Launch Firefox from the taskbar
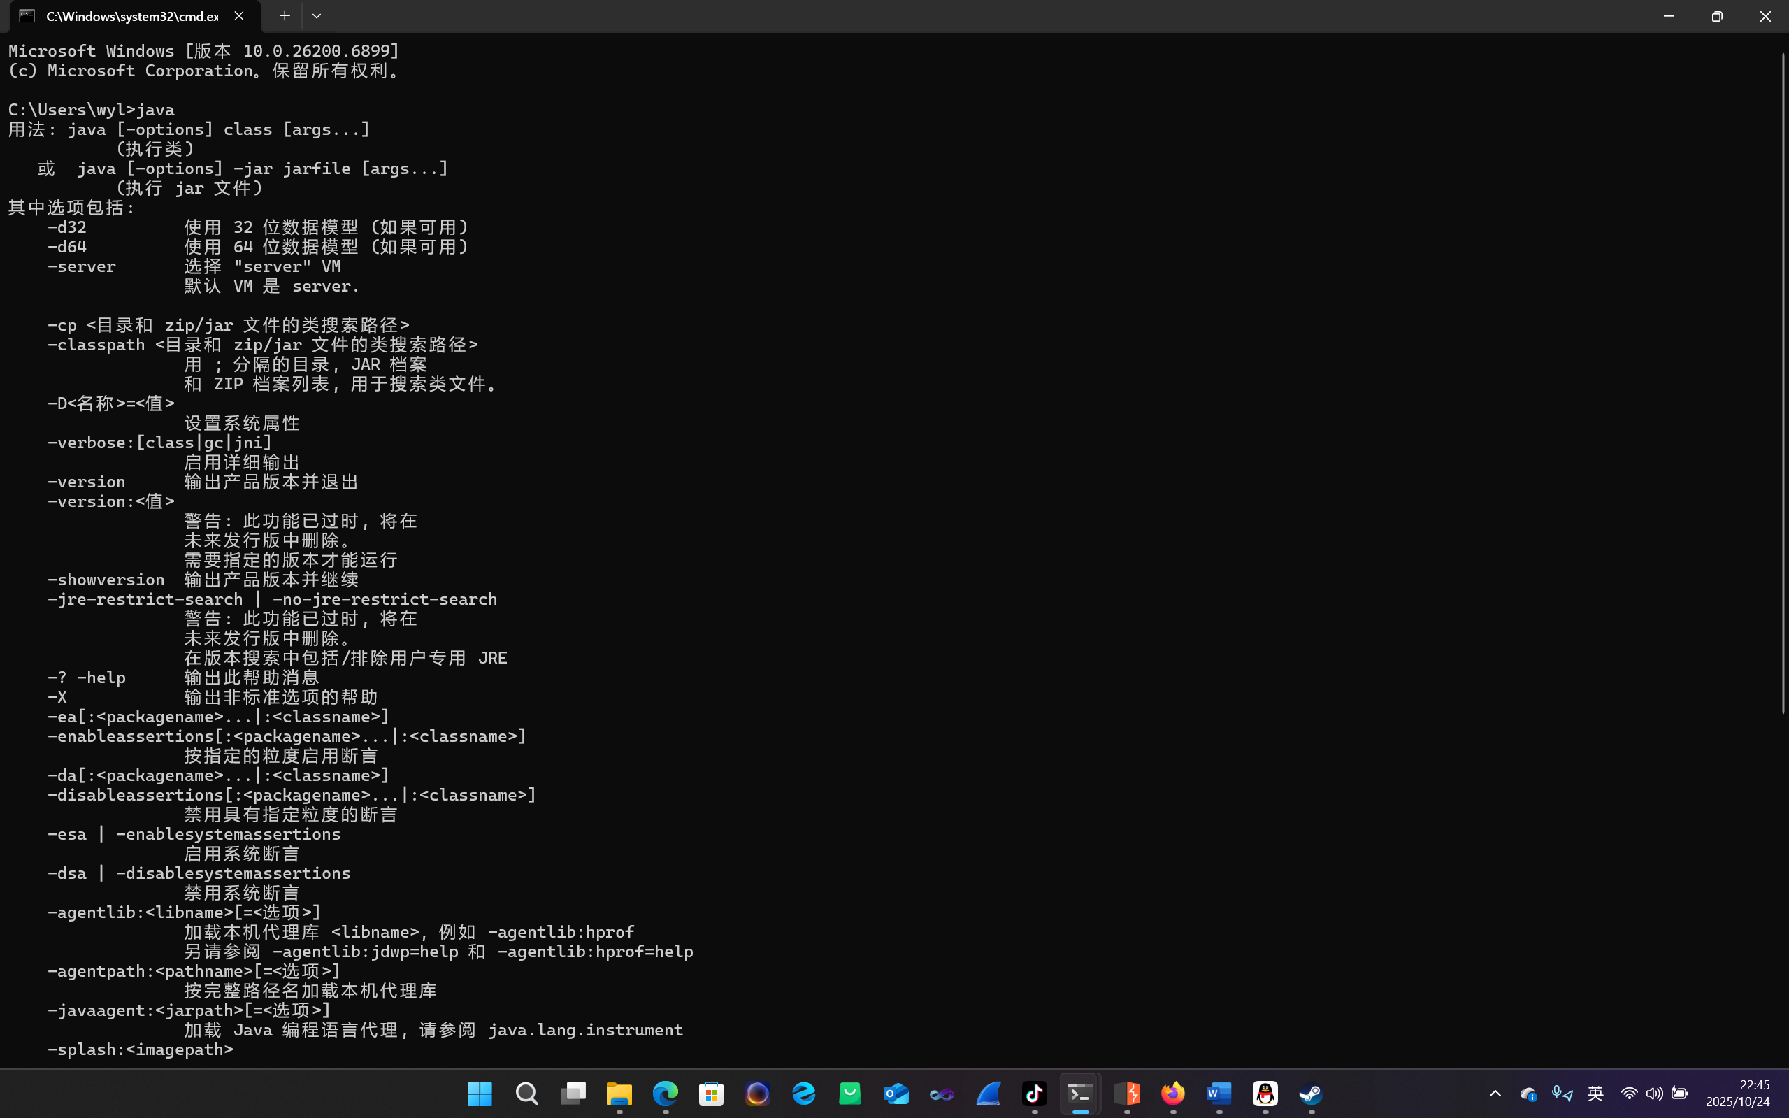The image size is (1789, 1118). pos(1173,1093)
